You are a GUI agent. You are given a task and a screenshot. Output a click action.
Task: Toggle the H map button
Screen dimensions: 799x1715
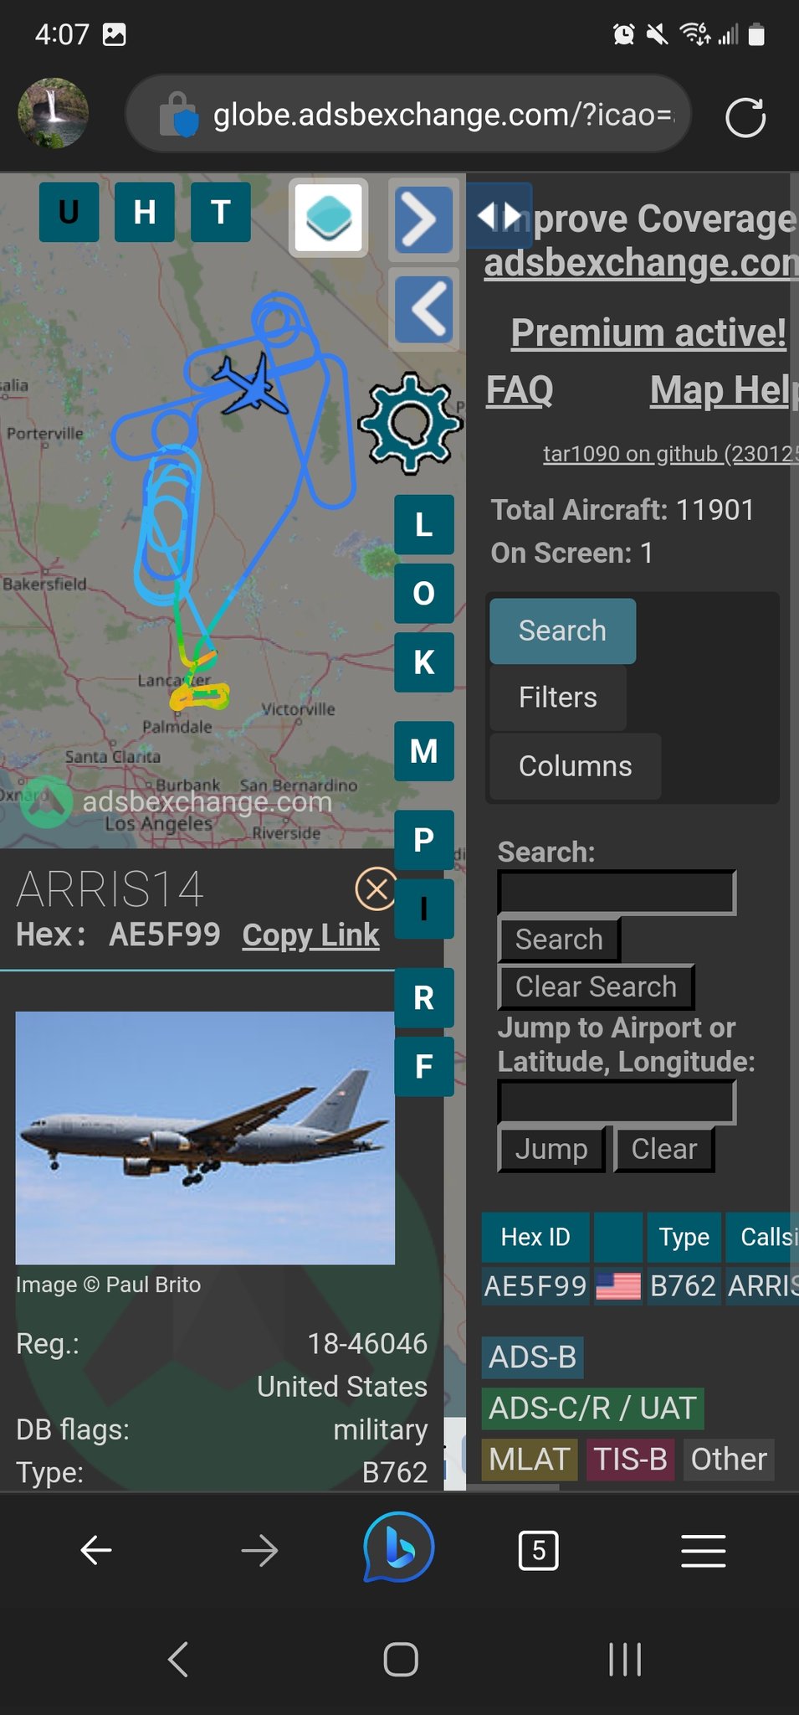145,212
